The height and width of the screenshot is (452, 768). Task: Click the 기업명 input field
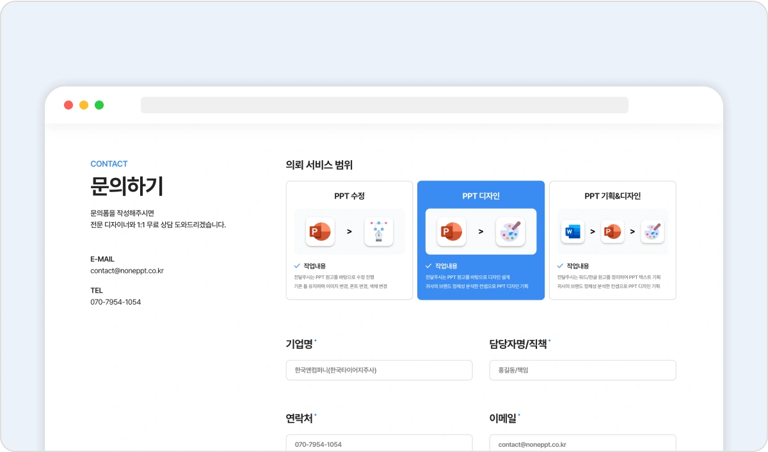point(379,370)
